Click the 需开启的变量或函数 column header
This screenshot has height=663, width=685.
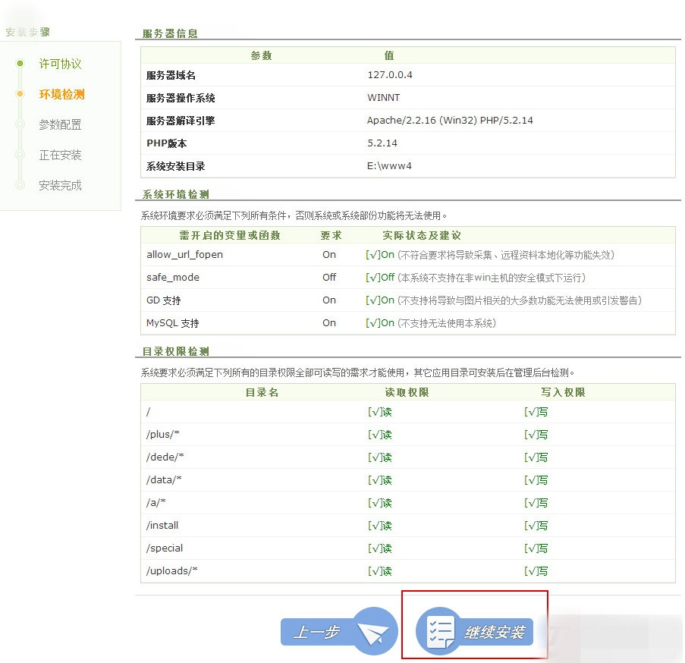(230, 235)
